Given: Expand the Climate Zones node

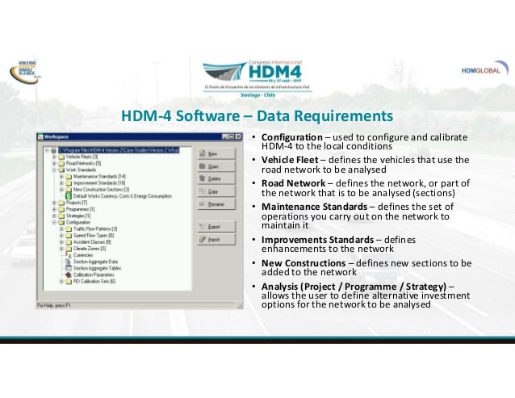Looking at the screenshot, I should point(61,249).
